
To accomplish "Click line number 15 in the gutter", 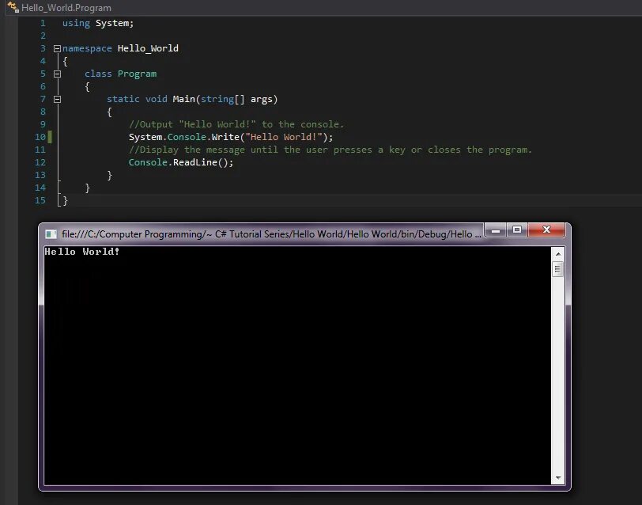I will point(40,200).
